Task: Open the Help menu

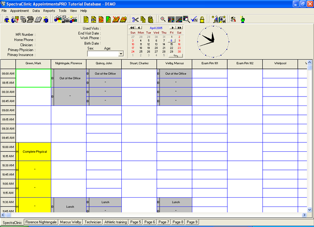Action: (84, 11)
